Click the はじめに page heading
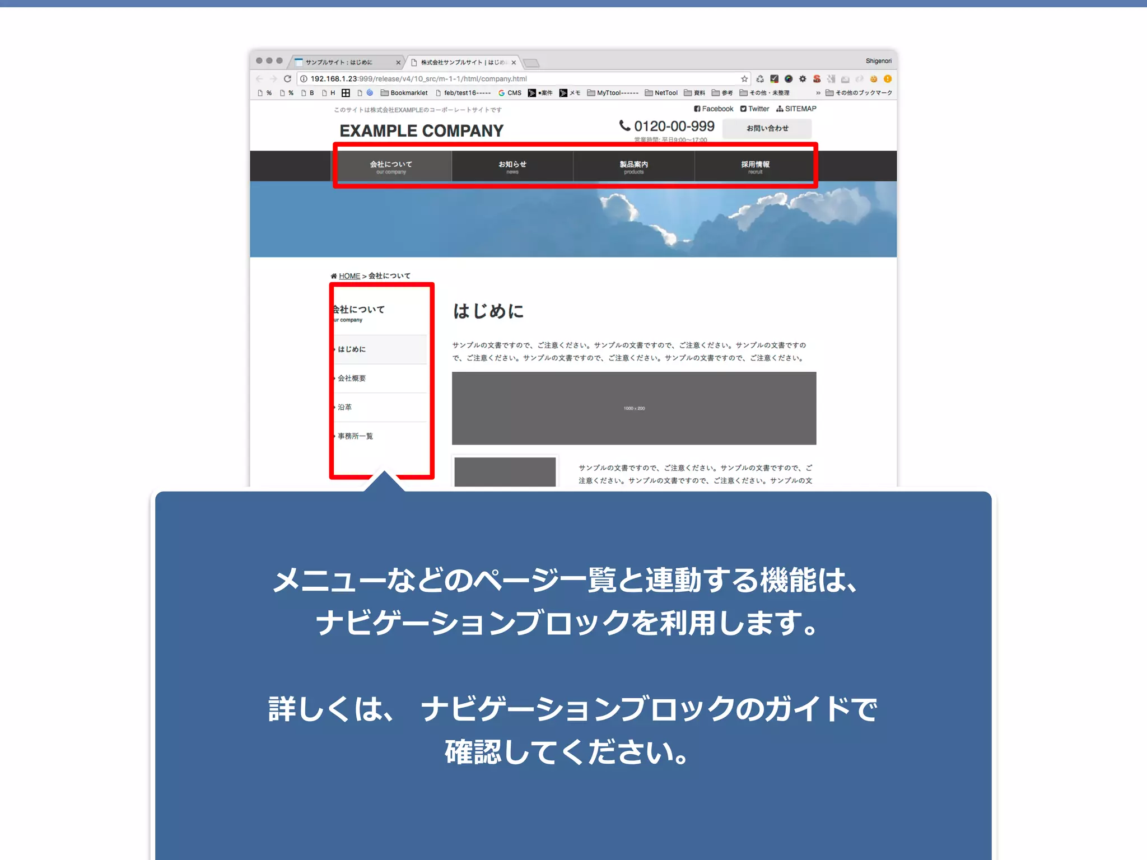Screen dimensions: 1147x860 (488, 311)
